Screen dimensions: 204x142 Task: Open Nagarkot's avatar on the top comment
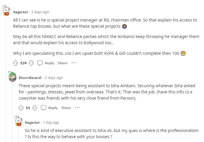6,12
